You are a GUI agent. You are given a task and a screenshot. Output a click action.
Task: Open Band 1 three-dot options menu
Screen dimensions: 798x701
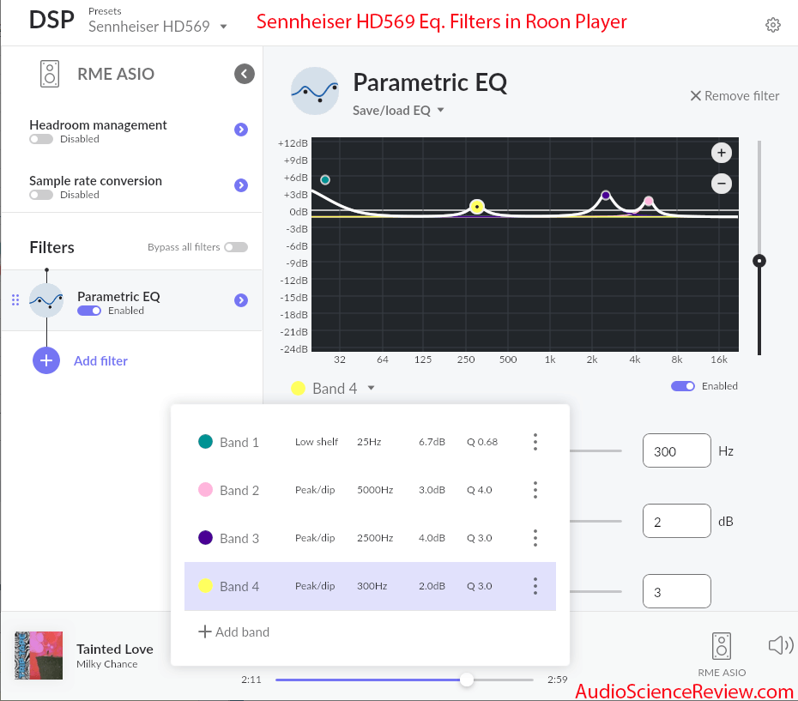click(x=535, y=442)
